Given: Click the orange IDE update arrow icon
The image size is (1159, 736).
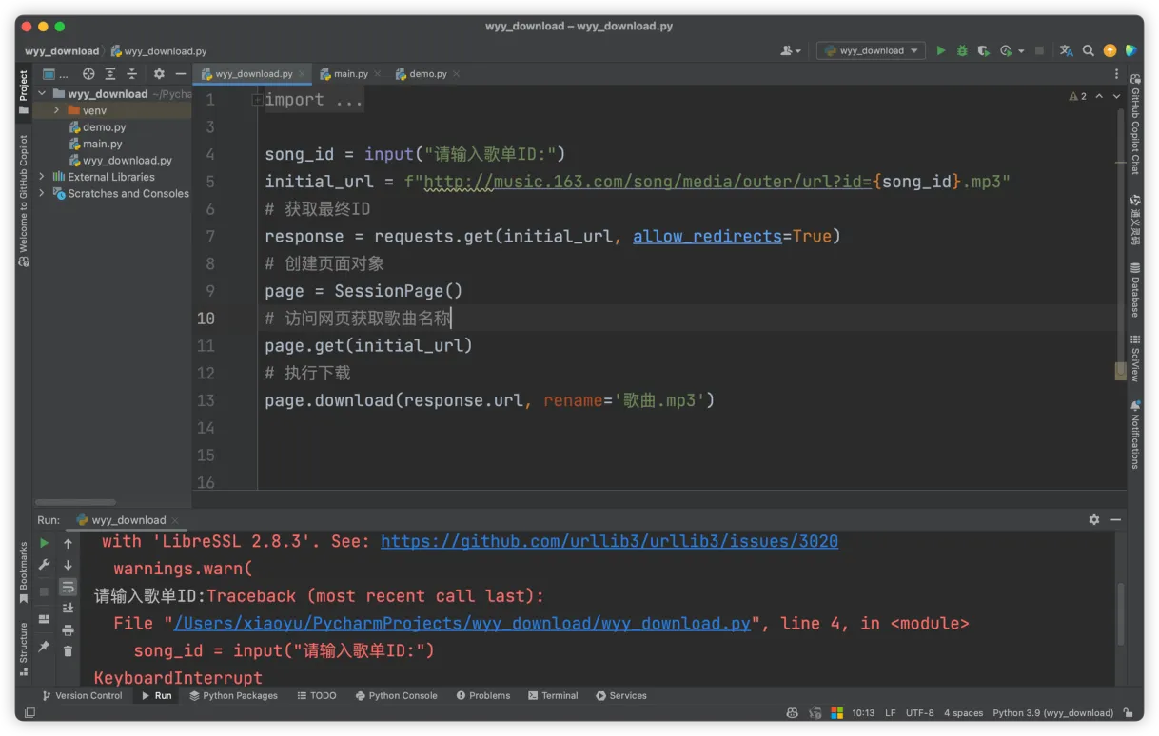Looking at the screenshot, I should point(1110,50).
